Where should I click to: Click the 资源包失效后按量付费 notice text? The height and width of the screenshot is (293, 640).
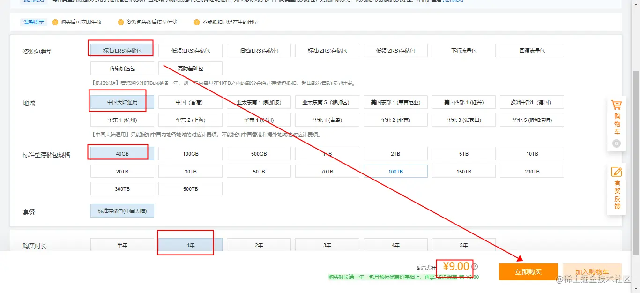pos(152,22)
